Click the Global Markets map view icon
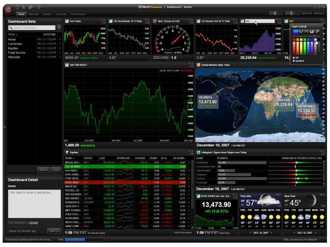 tap(198, 65)
